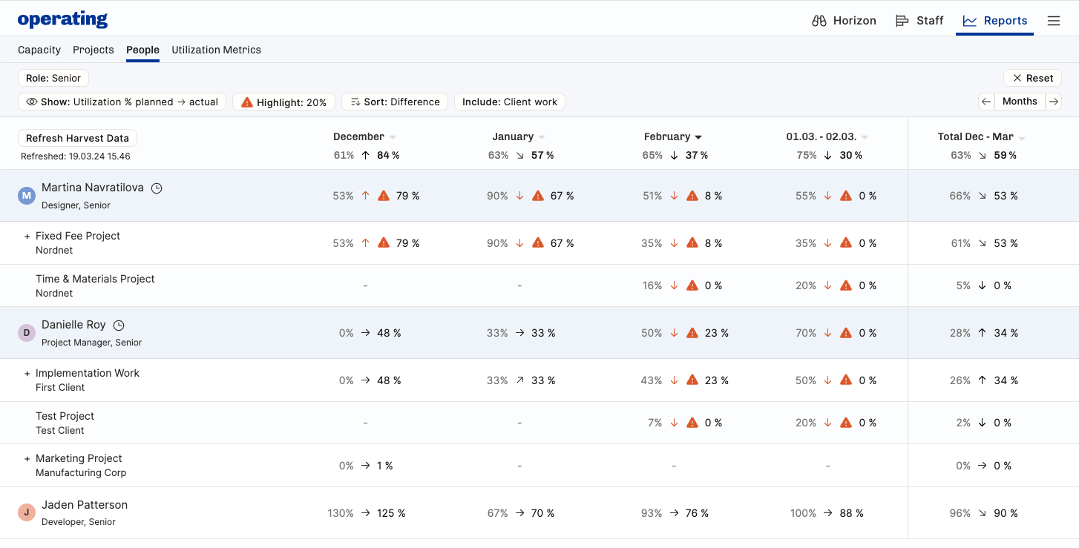Click Martina Navratilova's avatar icon
Screen dimensions: 1079x548
(27, 196)
